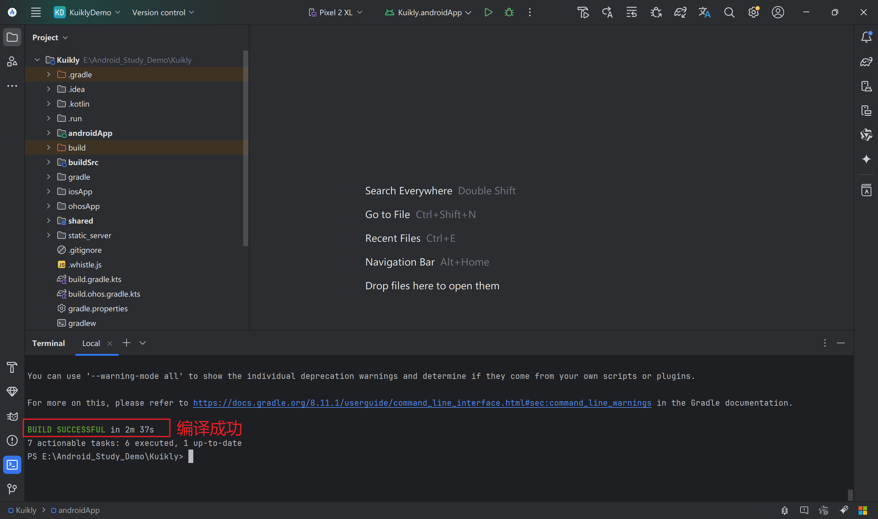Open the Version control menu
This screenshot has height=519, width=878.
163,12
